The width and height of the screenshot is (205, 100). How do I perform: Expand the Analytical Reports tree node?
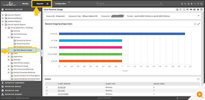pos(3,21)
